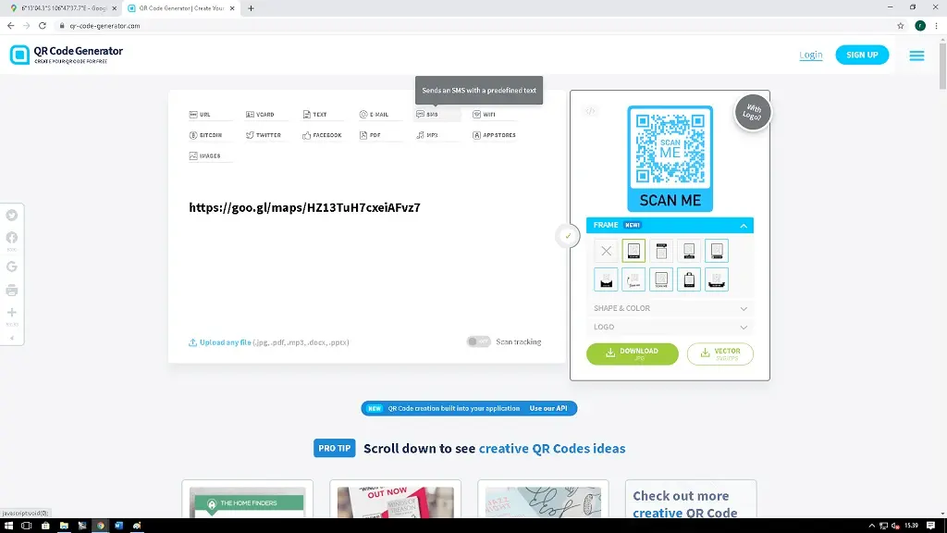
Task: Choose the APP STORES QR code option
Action: coord(494,135)
